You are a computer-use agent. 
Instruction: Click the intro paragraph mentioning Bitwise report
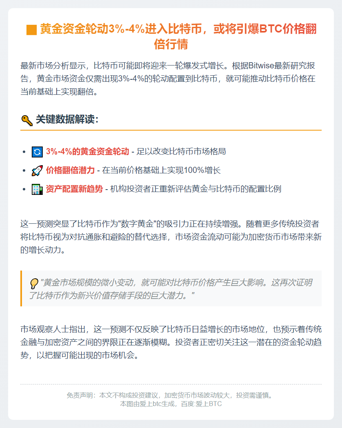point(168,79)
